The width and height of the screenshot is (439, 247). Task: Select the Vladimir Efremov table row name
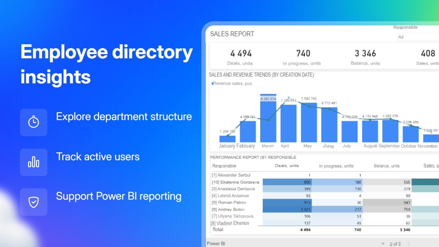point(230,223)
